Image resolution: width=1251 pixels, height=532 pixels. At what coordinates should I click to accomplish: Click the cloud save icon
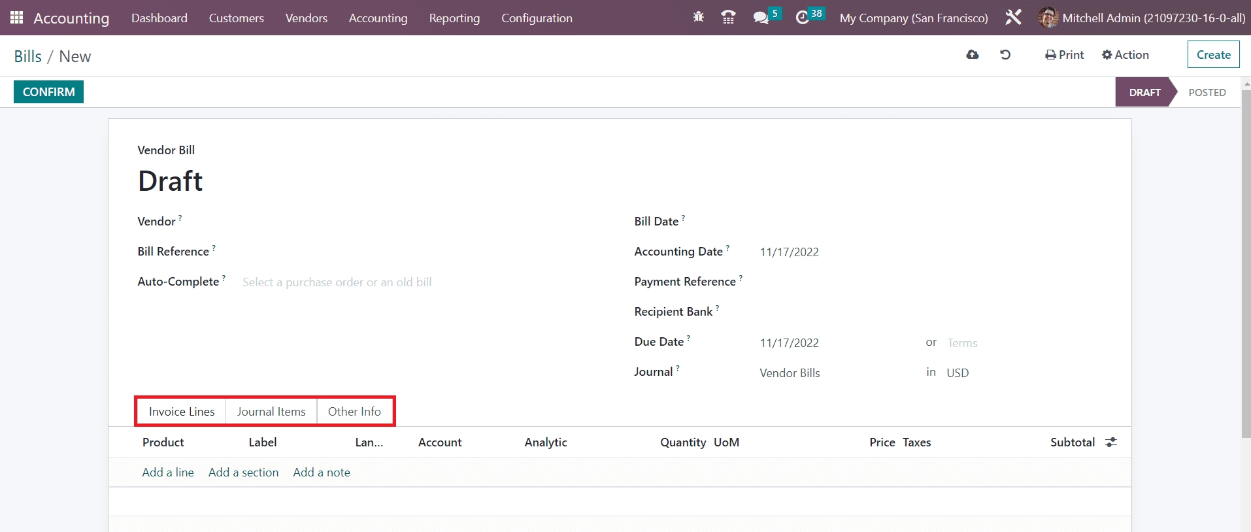973,55
